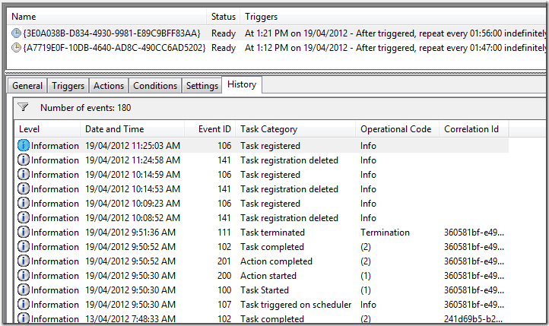Go to the Actions tab
The height and width of the screenshot is (326, 549).
pos(109,86)
